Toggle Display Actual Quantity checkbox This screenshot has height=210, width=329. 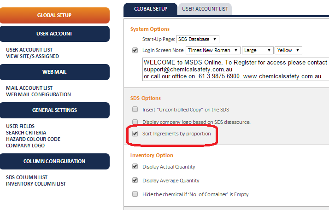tap(135, 167)
